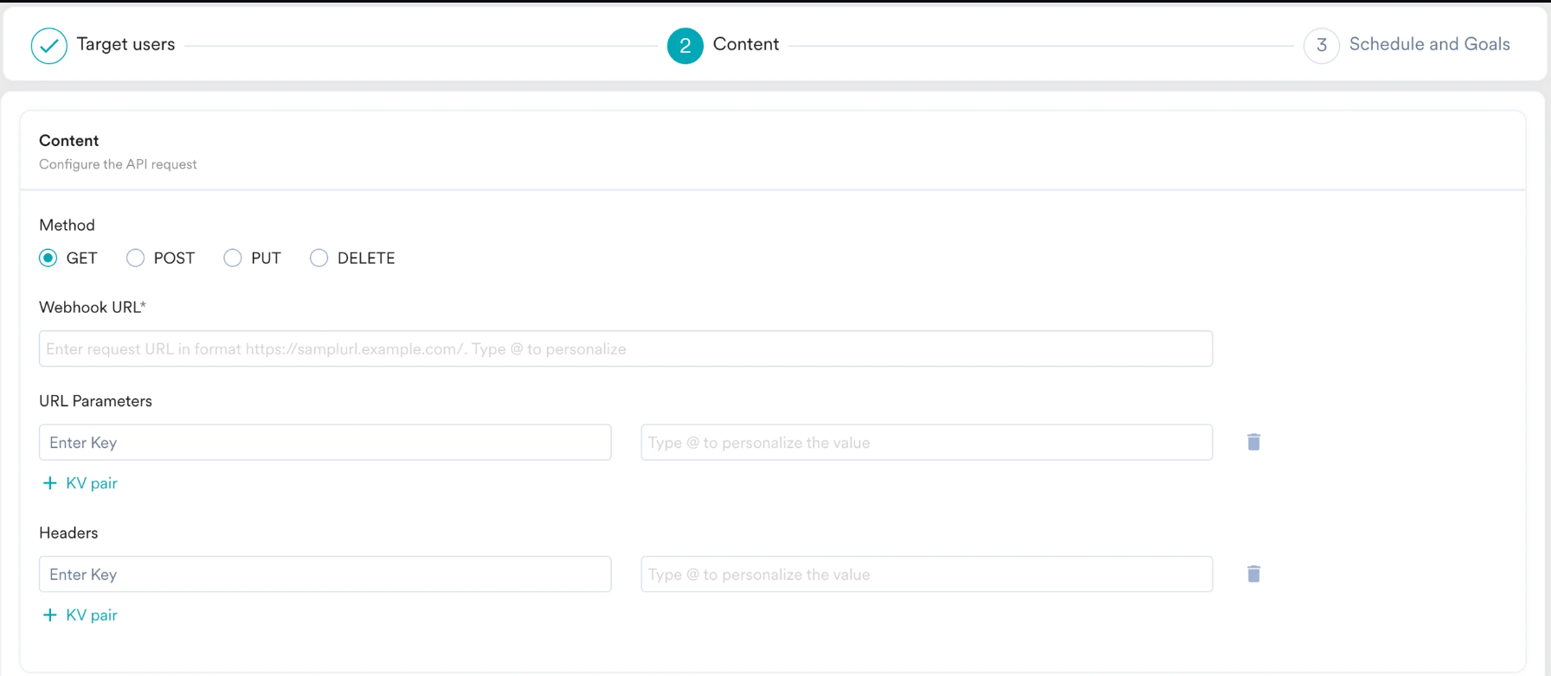Select the GET method radio button
The width and height of the screenshot is (1551, 676).
(48, 258)
